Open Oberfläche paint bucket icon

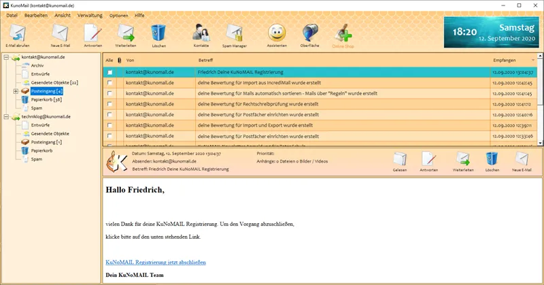[309, 33]
